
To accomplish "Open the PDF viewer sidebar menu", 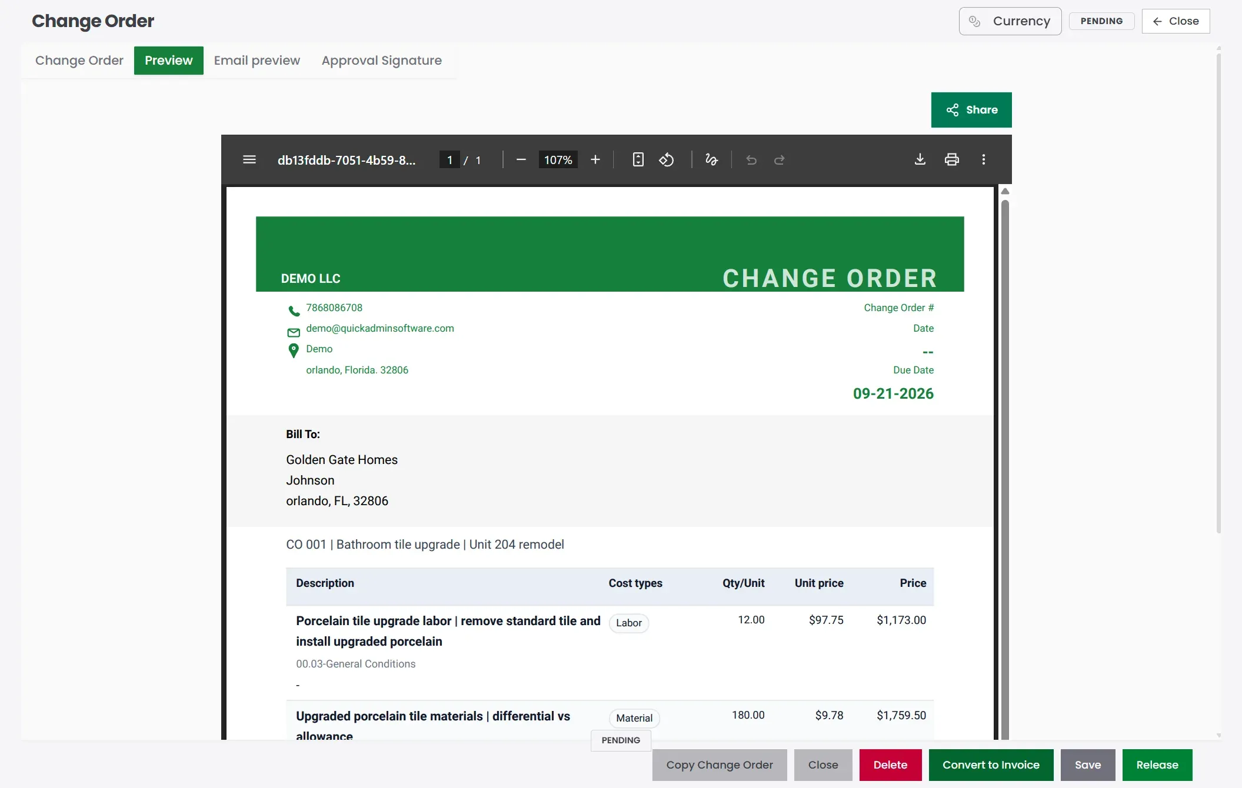I will [x=249, y=159].
